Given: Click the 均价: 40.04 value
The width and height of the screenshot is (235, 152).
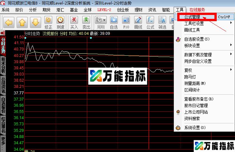Looking at the screenshot, I should point(79,34).
